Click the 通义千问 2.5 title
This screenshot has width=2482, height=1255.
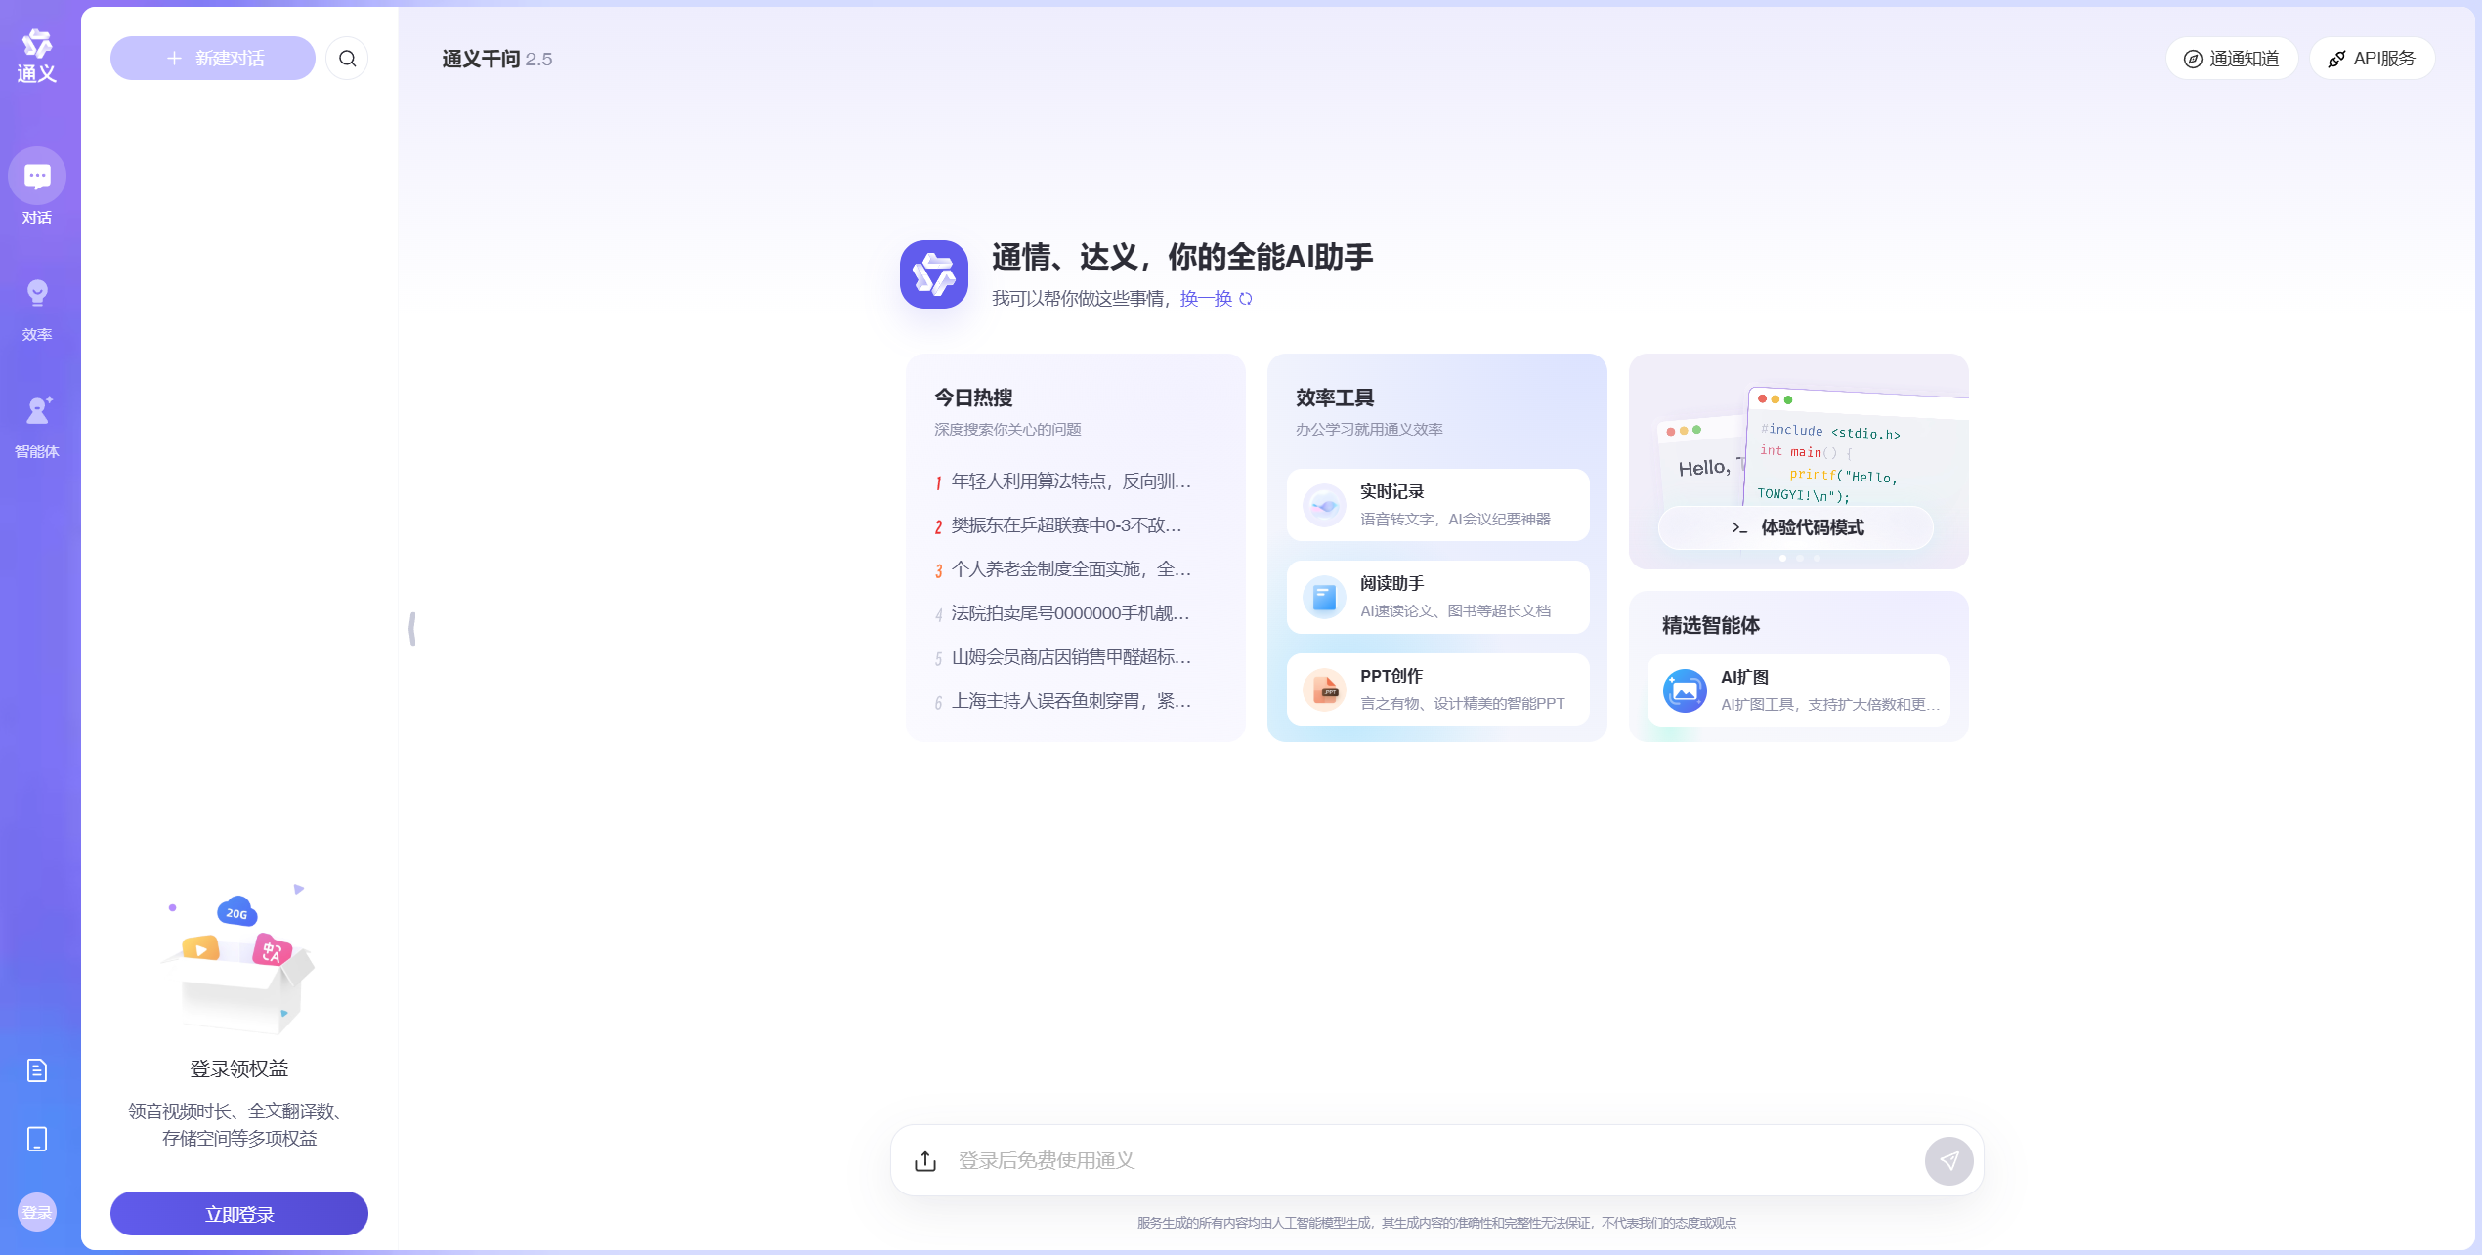497,59
